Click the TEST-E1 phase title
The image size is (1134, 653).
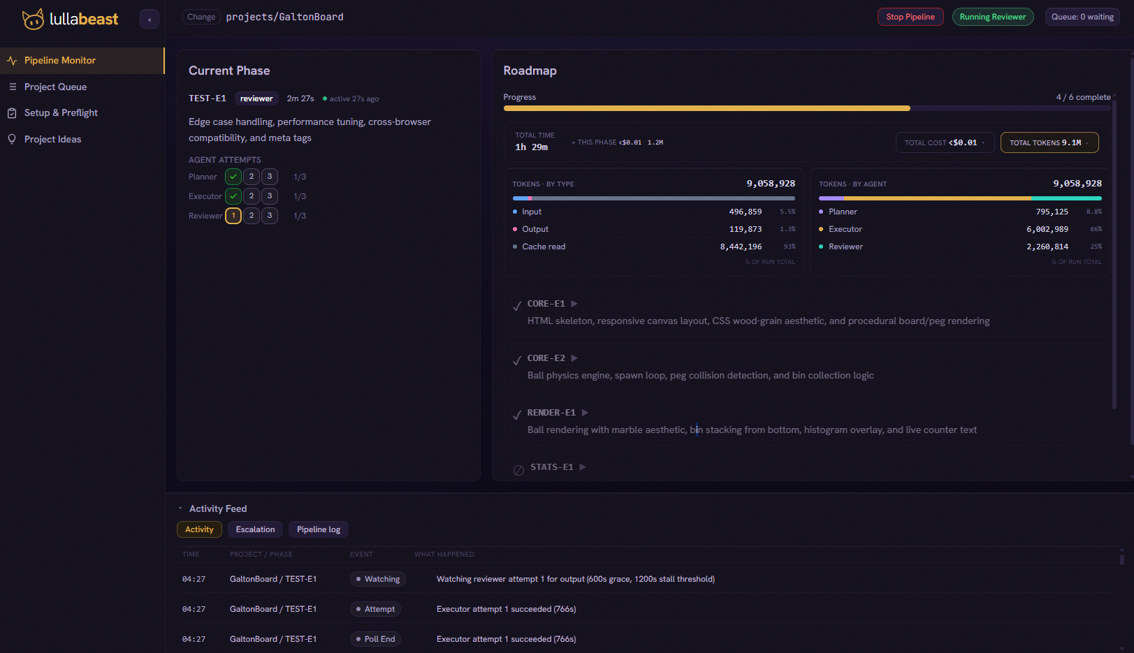[x=208, y=98]
